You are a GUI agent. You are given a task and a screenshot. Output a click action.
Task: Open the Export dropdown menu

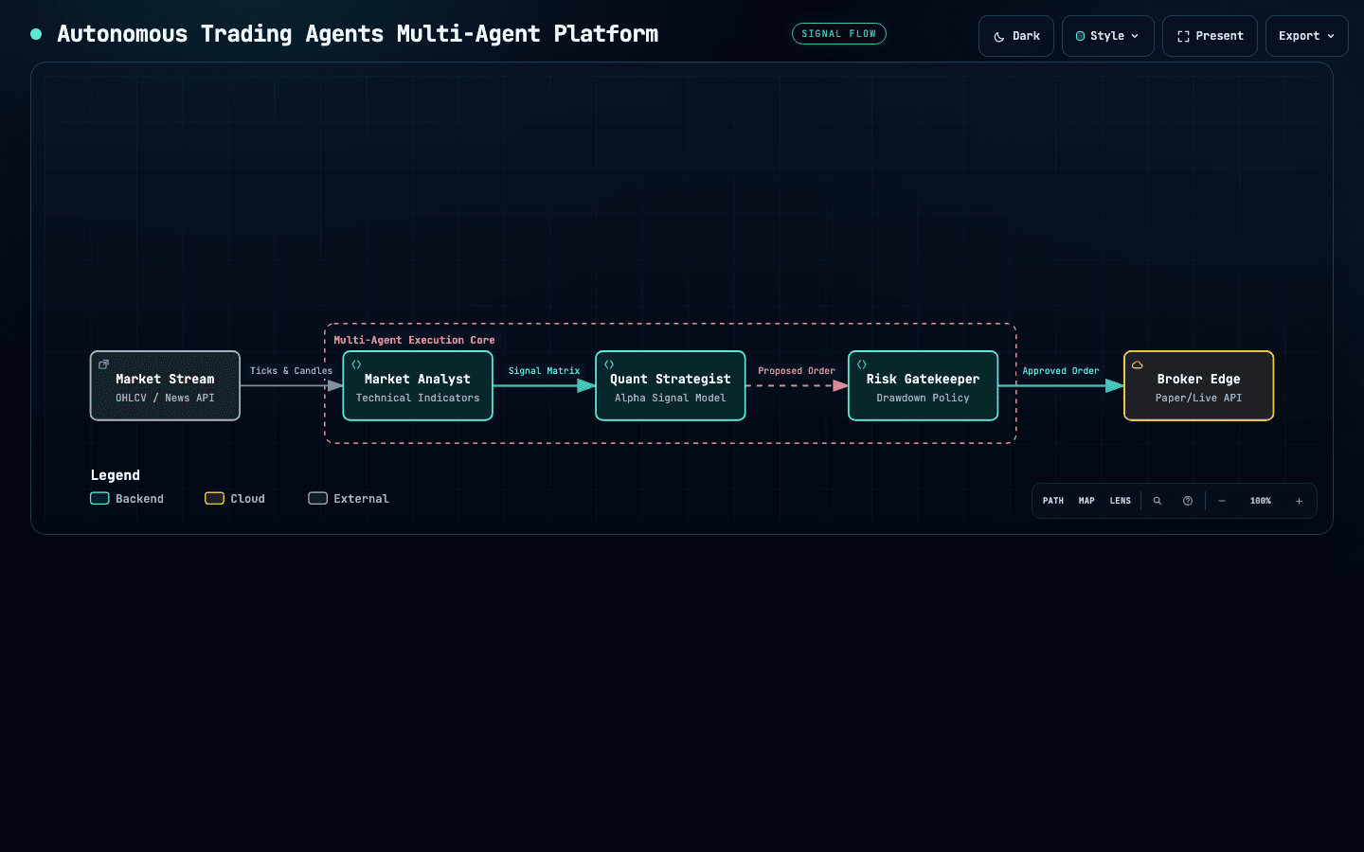(x=1306, y=36)
